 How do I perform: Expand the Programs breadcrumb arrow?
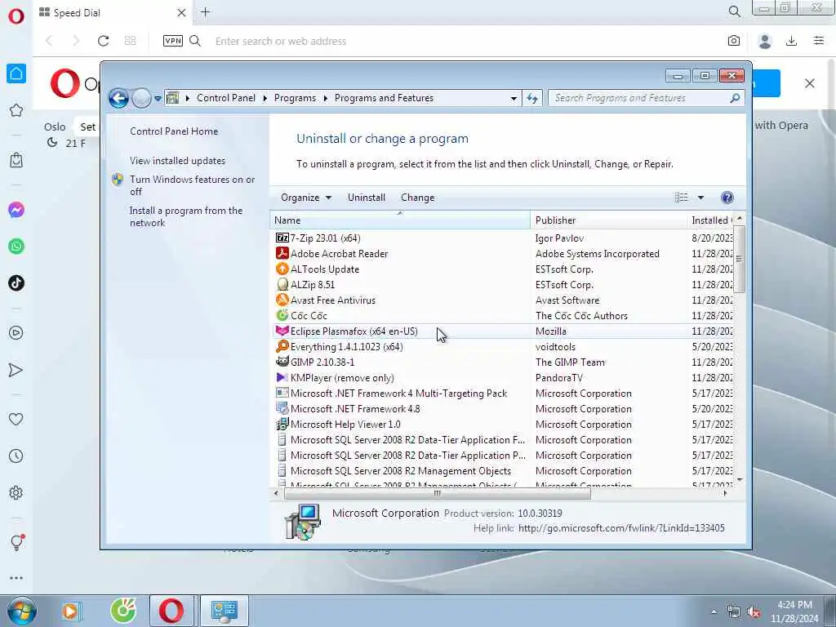pos(325,98)
